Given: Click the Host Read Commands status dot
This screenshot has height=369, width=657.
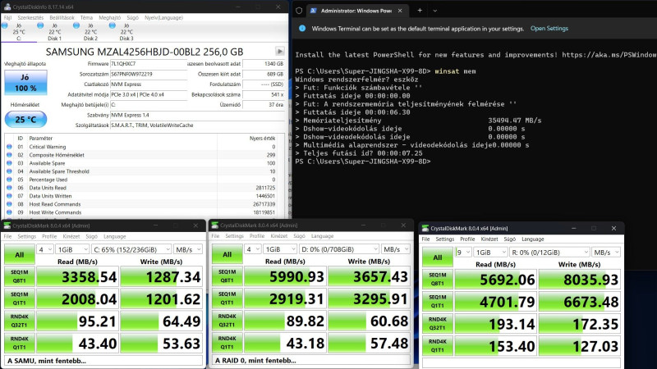Looking at the screenshot, I should (x=9, y=204).
